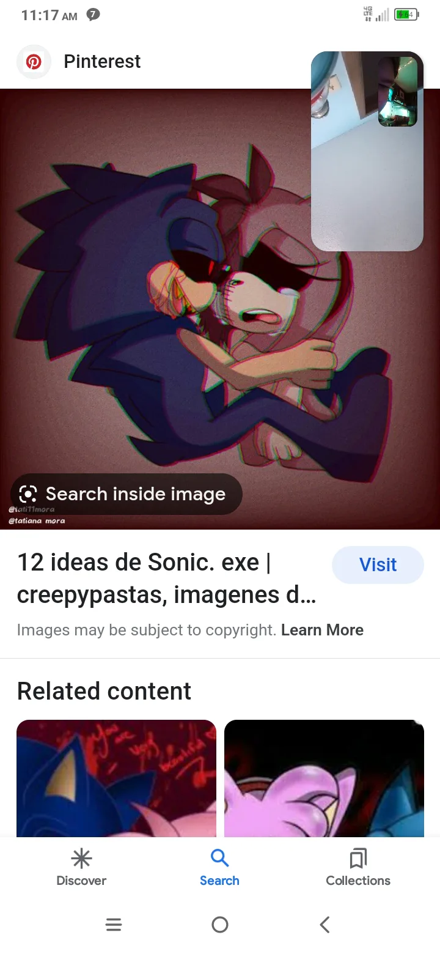Tap the Android back arrow
This screenshot has height=954, width=440.
[325, 925]
